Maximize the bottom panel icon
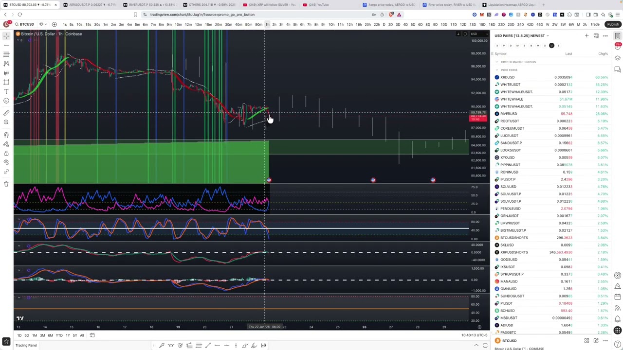 pyautogui.click(x=485, y=346)
